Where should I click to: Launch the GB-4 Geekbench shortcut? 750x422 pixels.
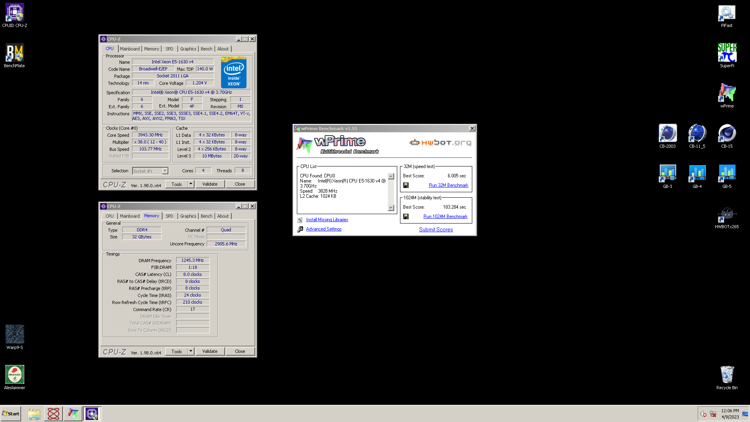coord(697,176)
